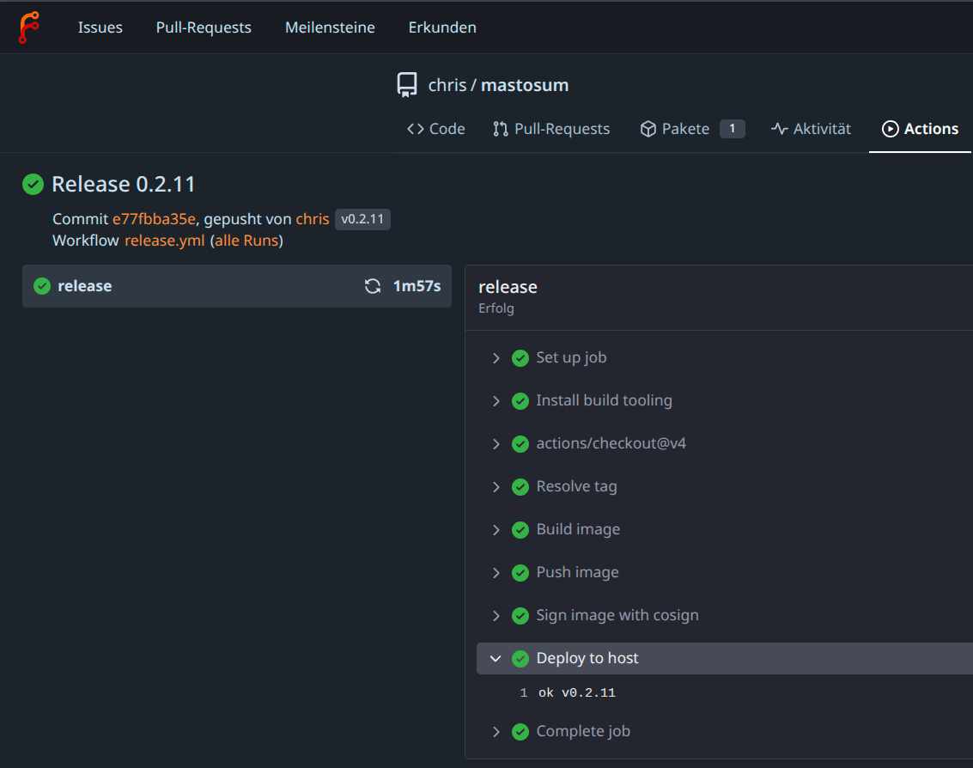Click the Pakete count badge showing 1

[733, 129]
